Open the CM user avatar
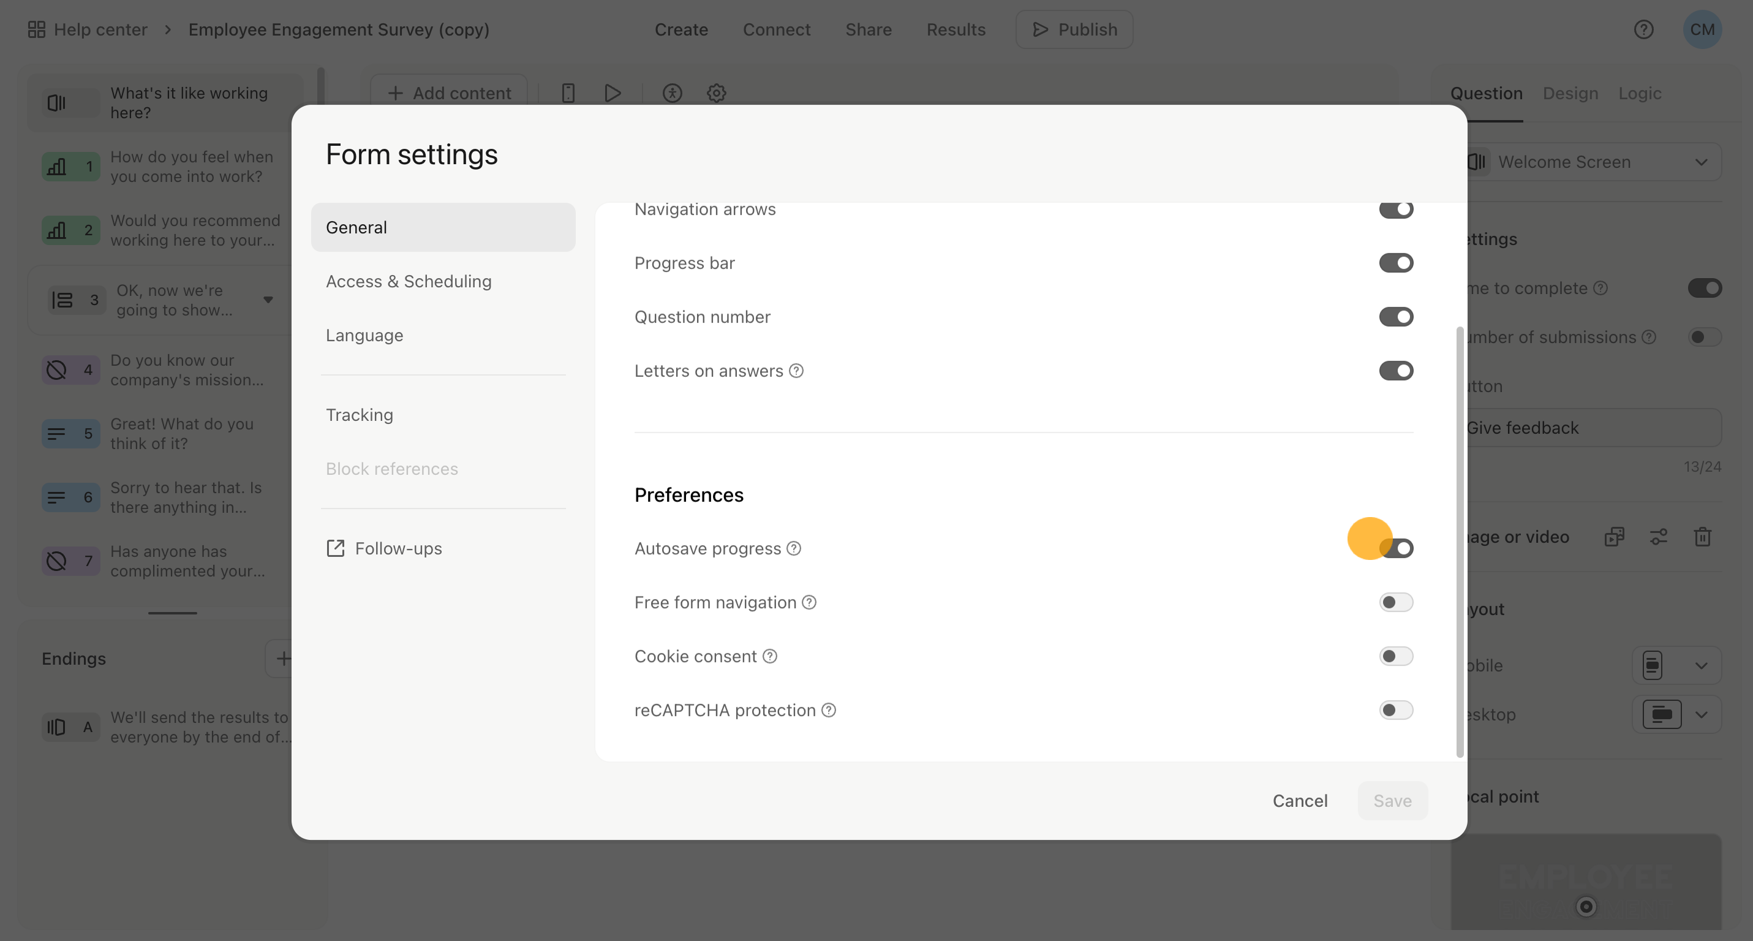The image size is (1753, 941). [x=1703, y=29]
